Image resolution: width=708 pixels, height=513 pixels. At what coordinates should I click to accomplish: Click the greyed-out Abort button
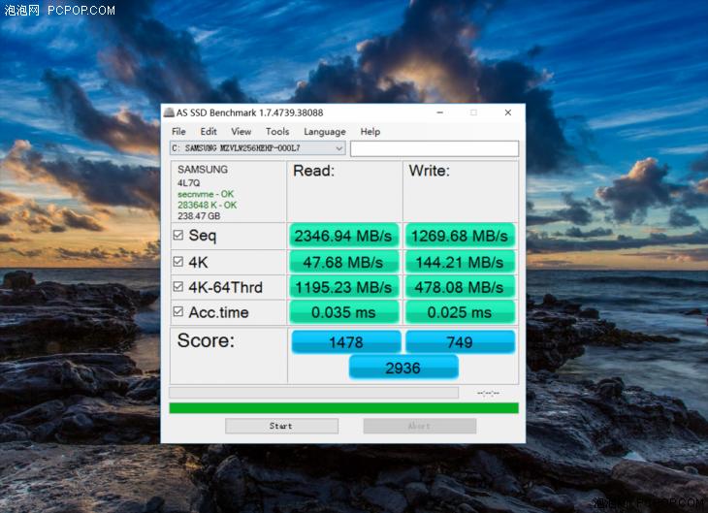coord(419,426)
